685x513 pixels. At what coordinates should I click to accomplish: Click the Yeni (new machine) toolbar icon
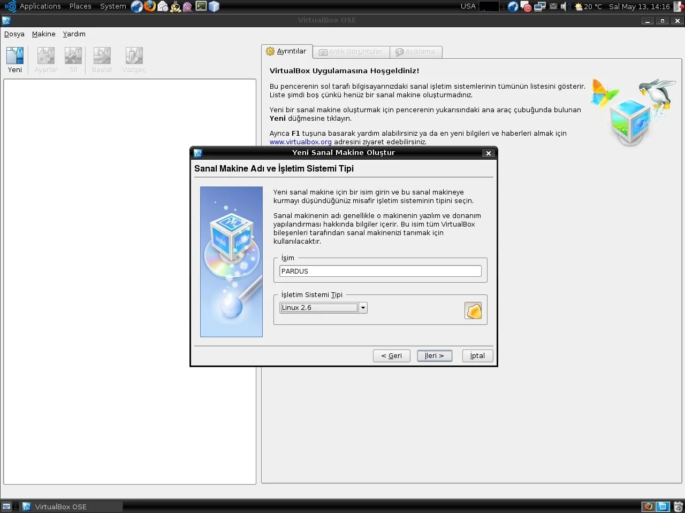[x=15, y=56]
